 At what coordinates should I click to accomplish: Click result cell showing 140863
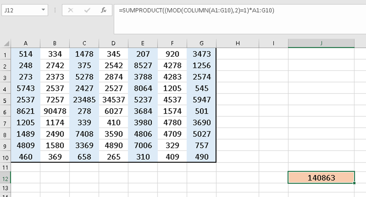[321, 178]
